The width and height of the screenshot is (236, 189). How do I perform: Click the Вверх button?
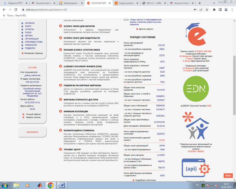click(228, 175)
